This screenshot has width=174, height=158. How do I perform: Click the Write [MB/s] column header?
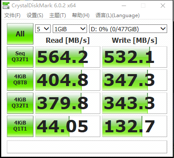point(135,40)
